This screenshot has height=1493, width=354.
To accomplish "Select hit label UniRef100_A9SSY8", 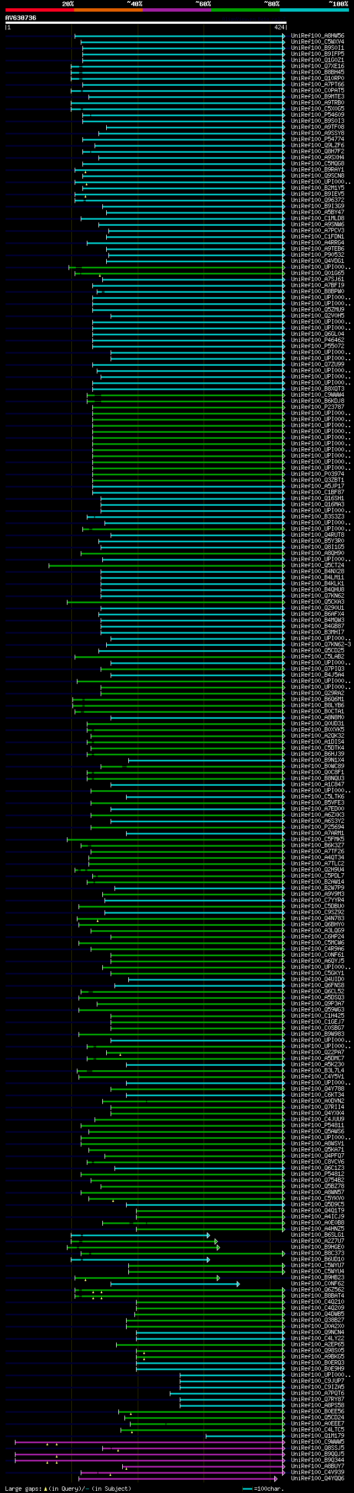I will pyautogui.click(x=317, y=133).
